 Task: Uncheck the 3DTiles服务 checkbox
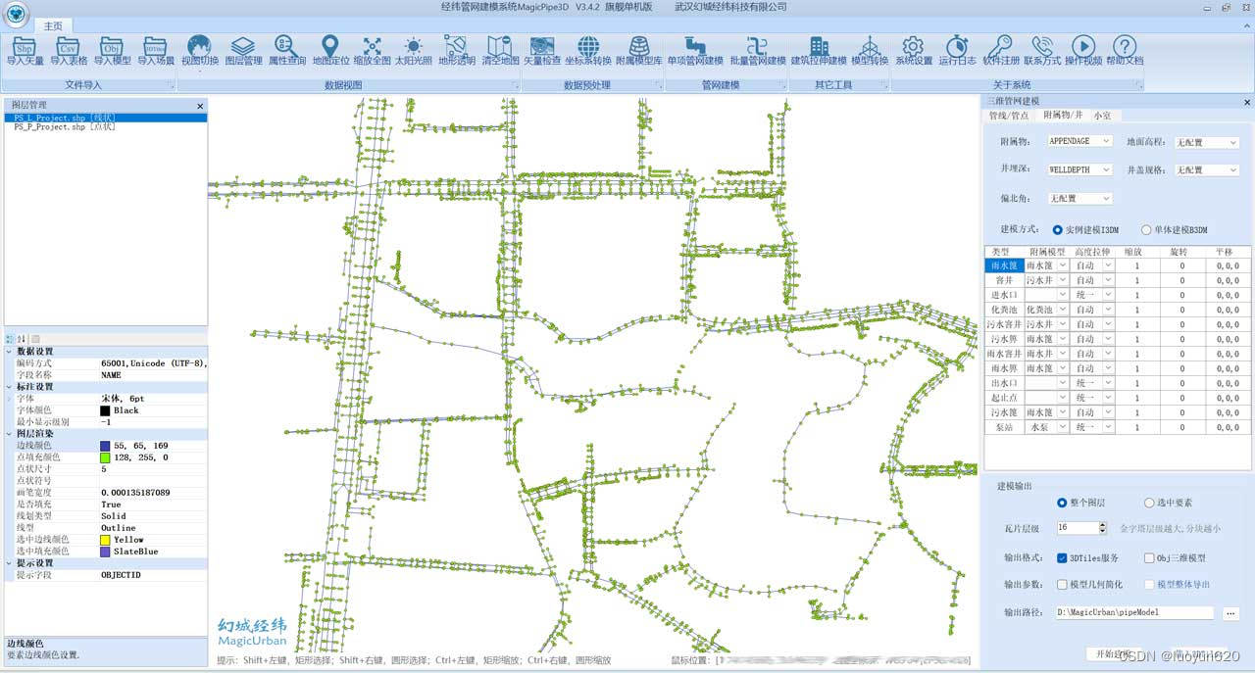click(1062, 558)
